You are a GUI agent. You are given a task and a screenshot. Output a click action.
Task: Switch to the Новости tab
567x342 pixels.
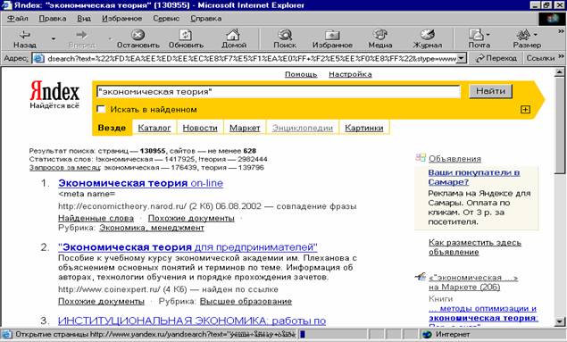[x=200, y=128]
